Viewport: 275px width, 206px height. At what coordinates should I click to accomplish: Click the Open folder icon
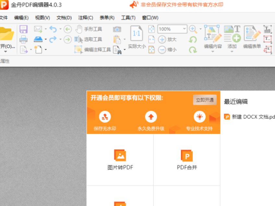point(7,34)
